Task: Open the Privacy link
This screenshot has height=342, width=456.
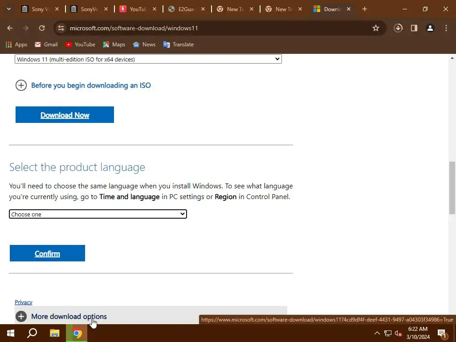Action: (x=23, y=302)
